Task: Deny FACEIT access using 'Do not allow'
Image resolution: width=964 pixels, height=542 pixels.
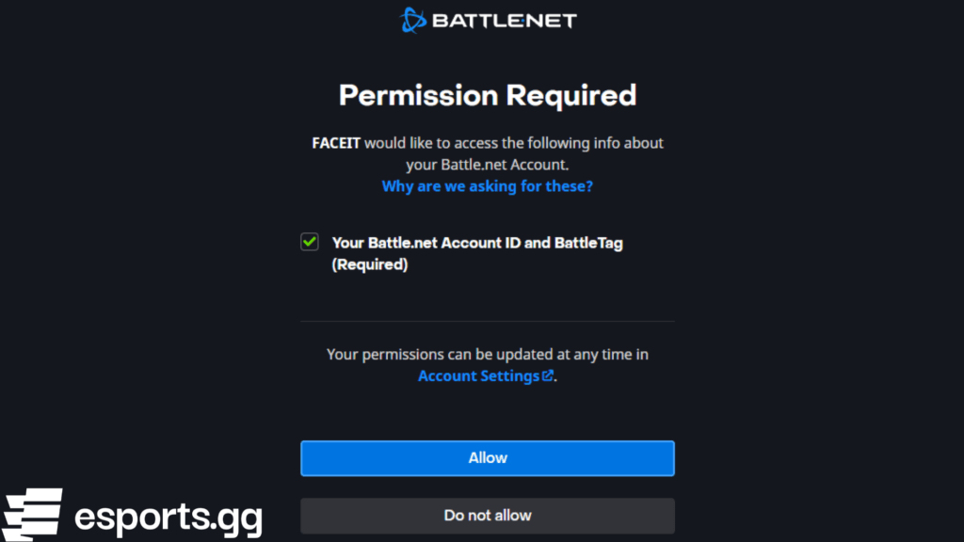Action: [487, 516]
